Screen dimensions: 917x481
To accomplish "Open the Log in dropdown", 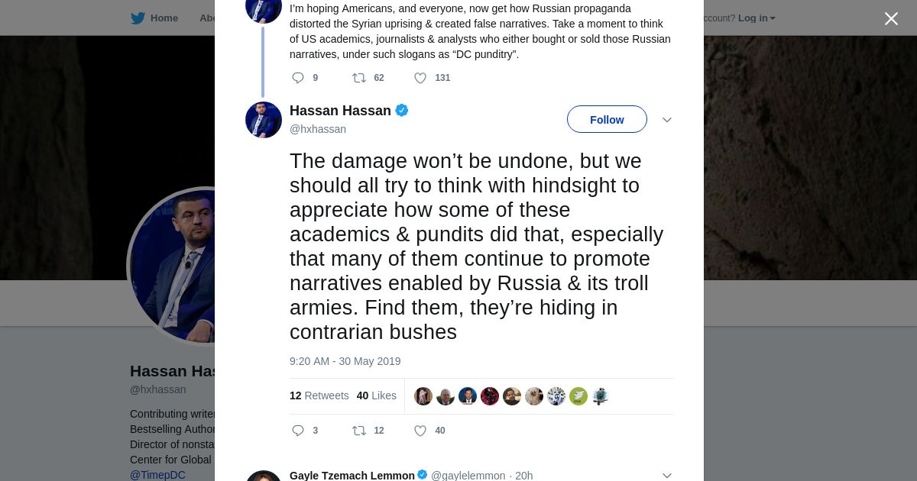I will coord(757,18).
